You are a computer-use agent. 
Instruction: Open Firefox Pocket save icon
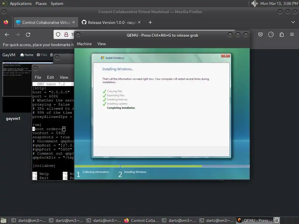pos(260,34)
